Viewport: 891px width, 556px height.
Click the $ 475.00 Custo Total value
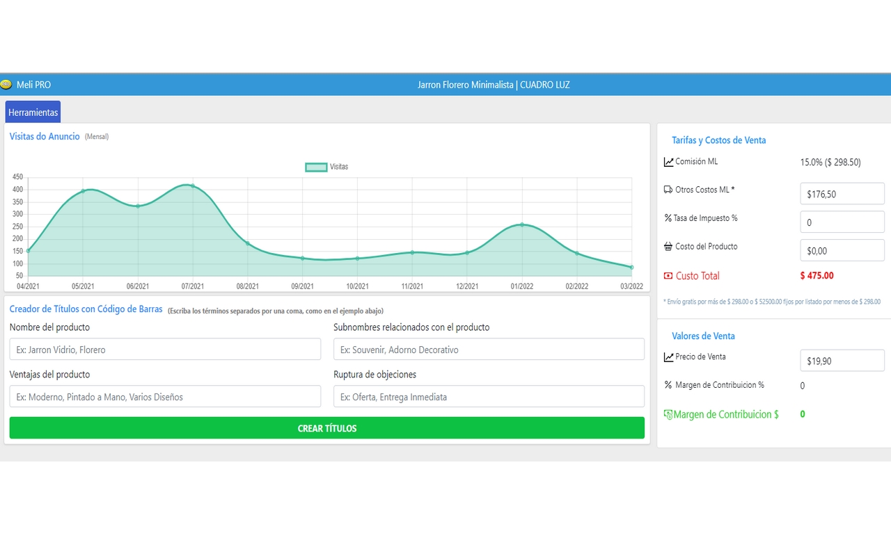(817, 275)
